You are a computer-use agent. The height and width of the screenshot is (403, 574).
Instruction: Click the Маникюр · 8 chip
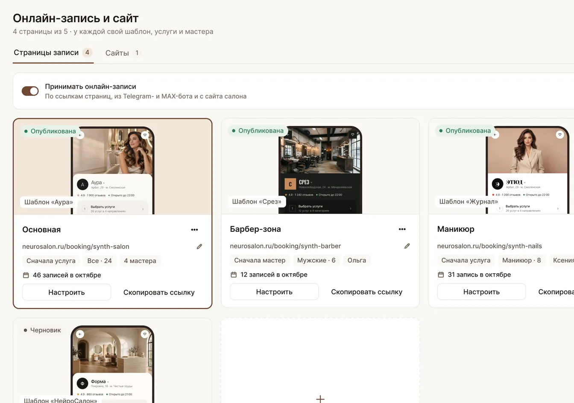click(521, 260)
